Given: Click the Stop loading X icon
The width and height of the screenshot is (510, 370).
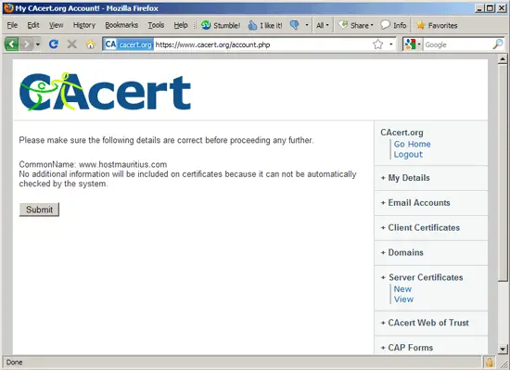Looking at the screenshot, I should (x=72, y=44).
